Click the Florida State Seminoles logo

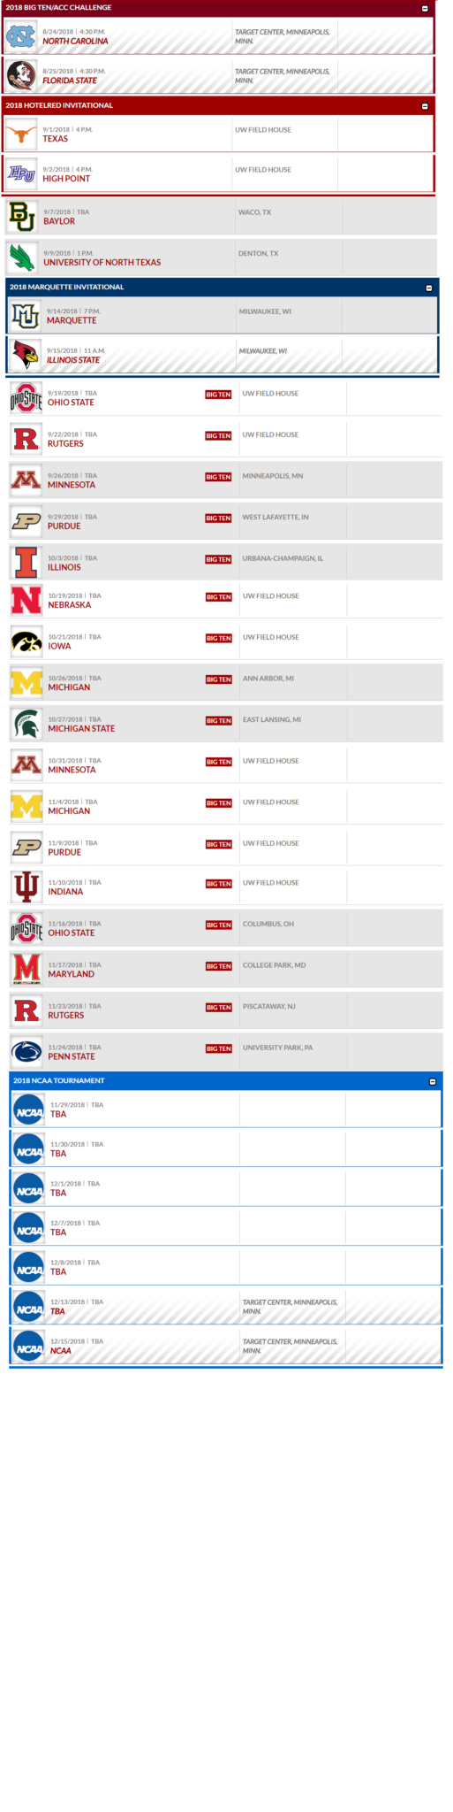pyautogui.click(x=21, y=75)
